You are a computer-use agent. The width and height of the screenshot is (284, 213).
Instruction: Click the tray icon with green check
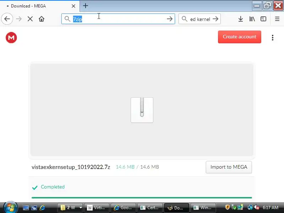(234, 207)
